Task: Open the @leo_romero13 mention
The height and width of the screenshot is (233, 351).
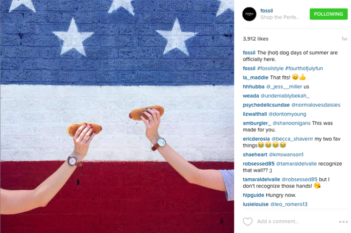Action: [x=289, y=204]
